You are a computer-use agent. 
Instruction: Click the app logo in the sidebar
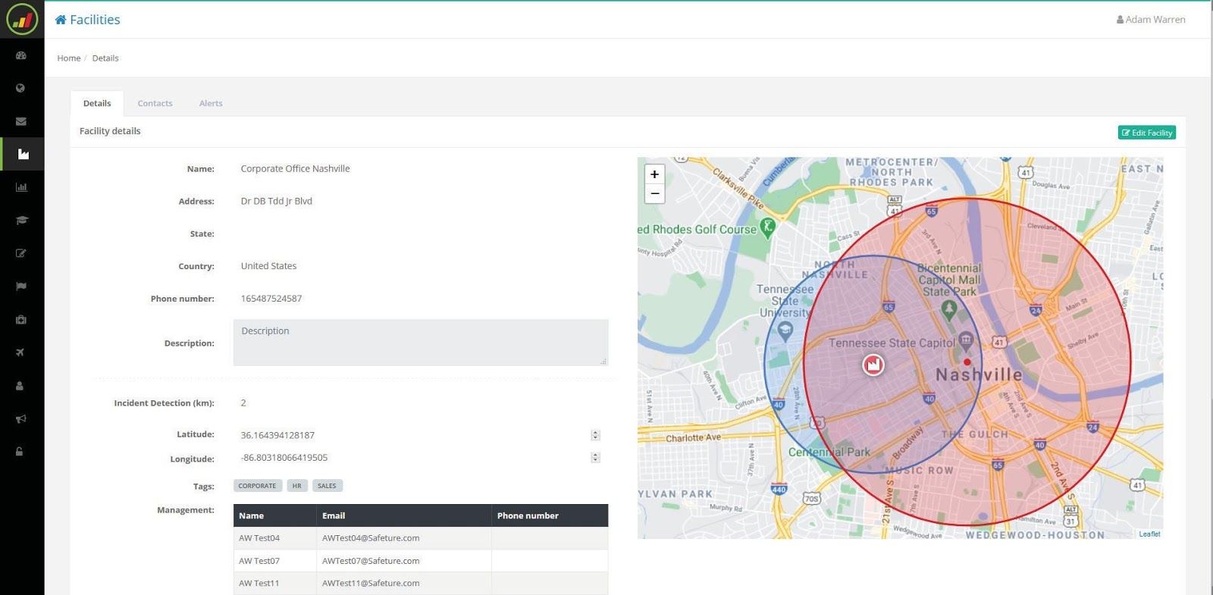click(21, 20)
